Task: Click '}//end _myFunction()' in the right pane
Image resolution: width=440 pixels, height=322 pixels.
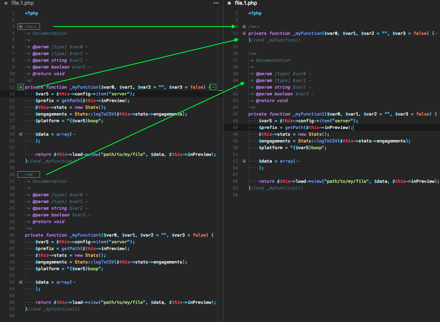Action: click(x=274, y=40)
